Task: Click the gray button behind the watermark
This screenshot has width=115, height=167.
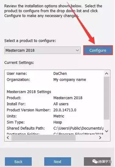Action: tap(97, 162)
